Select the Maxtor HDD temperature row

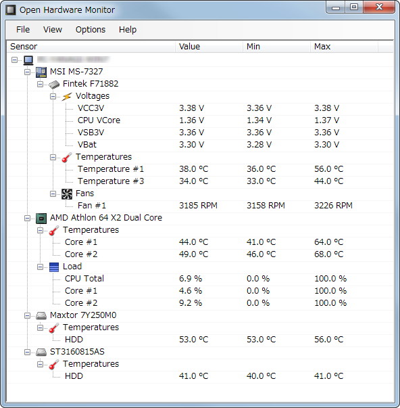[200, 340]
